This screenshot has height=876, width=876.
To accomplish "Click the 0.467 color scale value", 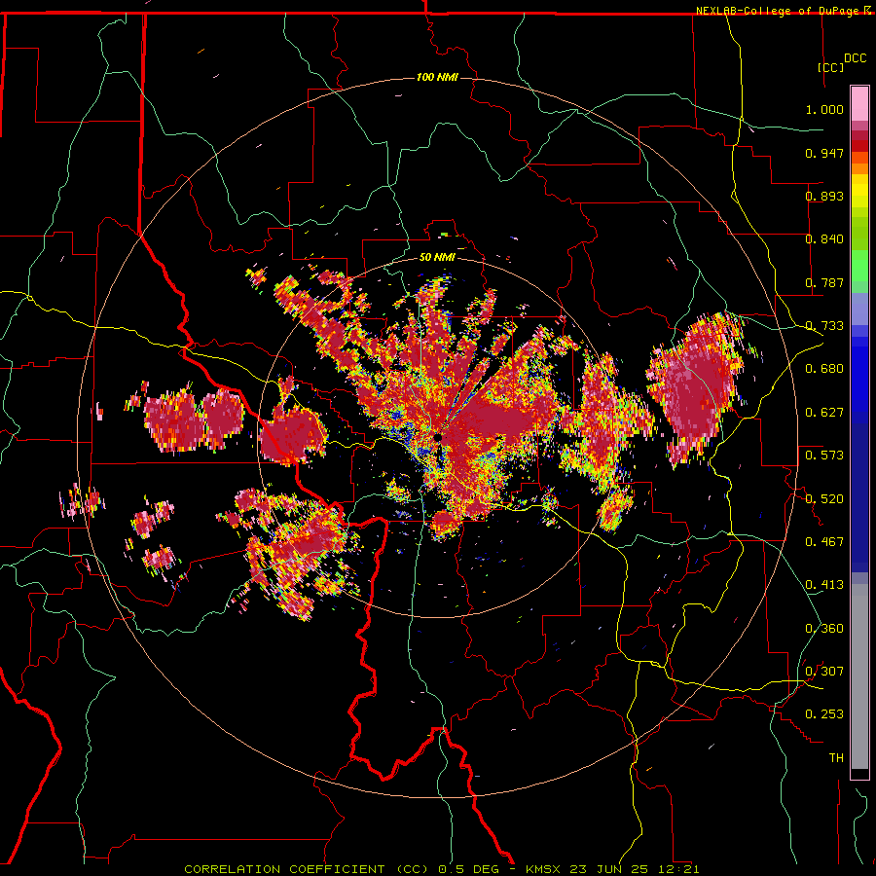I will (x=824, y=542).
